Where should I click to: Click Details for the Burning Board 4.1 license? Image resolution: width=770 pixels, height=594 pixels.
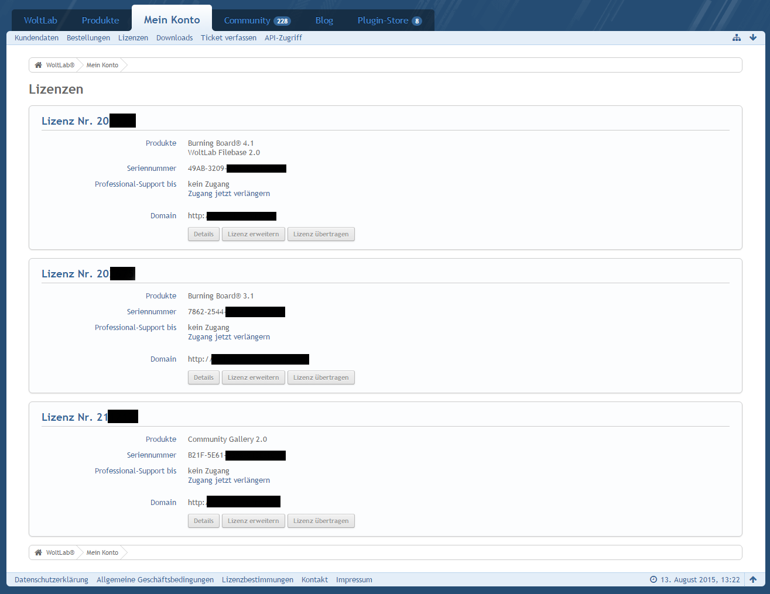(x=204, y=234)
